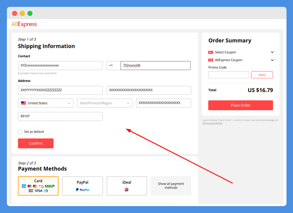Show all payment methods
The width and height of the screenshot is (293, 213).
click(x=171, y=186)
